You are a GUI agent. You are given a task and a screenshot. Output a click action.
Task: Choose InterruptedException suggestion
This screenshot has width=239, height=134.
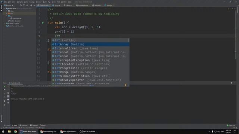click(90, 60)
